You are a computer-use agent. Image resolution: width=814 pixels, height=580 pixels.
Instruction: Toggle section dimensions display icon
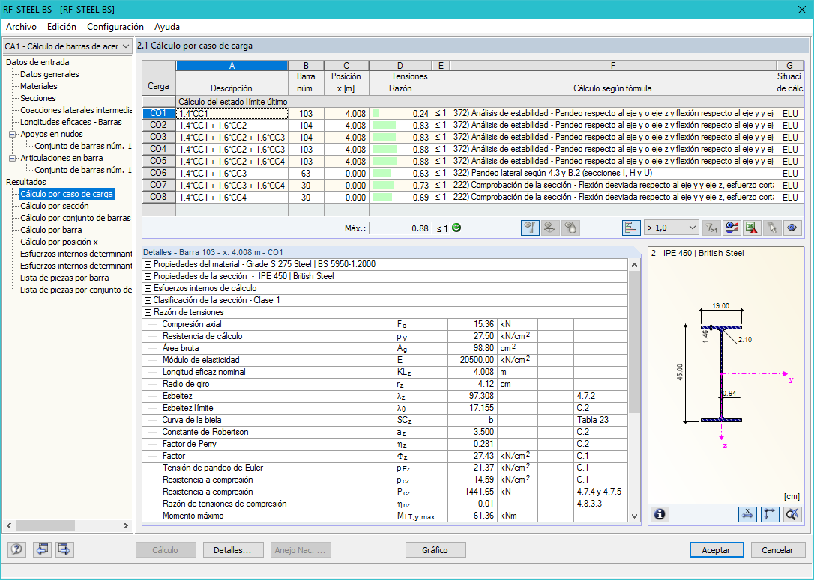(747, 514)
